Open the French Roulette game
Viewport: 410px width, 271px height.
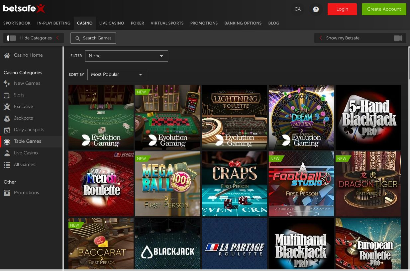(101, 184)
